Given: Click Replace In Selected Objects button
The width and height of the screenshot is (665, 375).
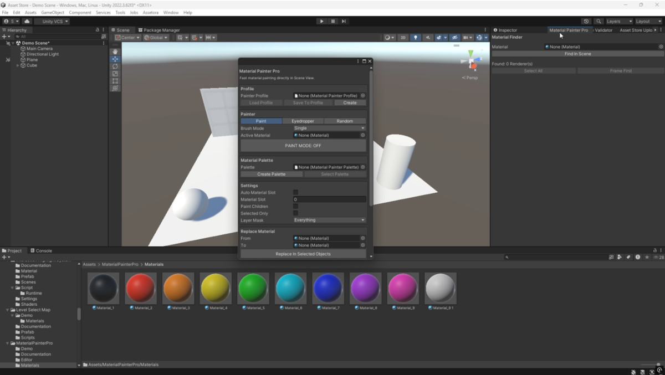Looking at the screenshot, I should click(x=303, y=254).
